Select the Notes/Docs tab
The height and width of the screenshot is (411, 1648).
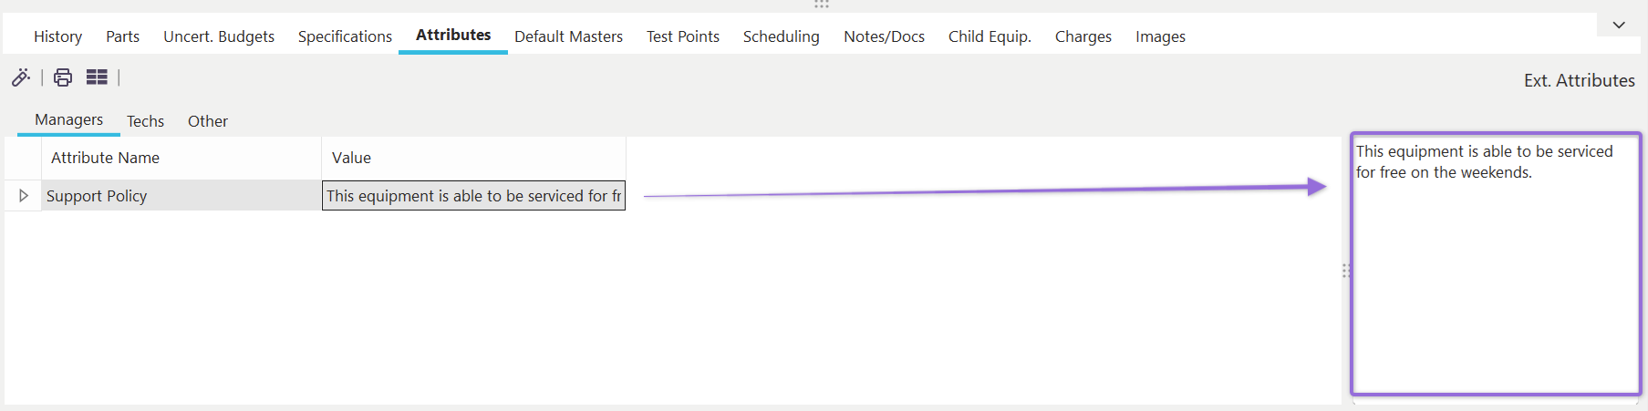click(884, 36)
